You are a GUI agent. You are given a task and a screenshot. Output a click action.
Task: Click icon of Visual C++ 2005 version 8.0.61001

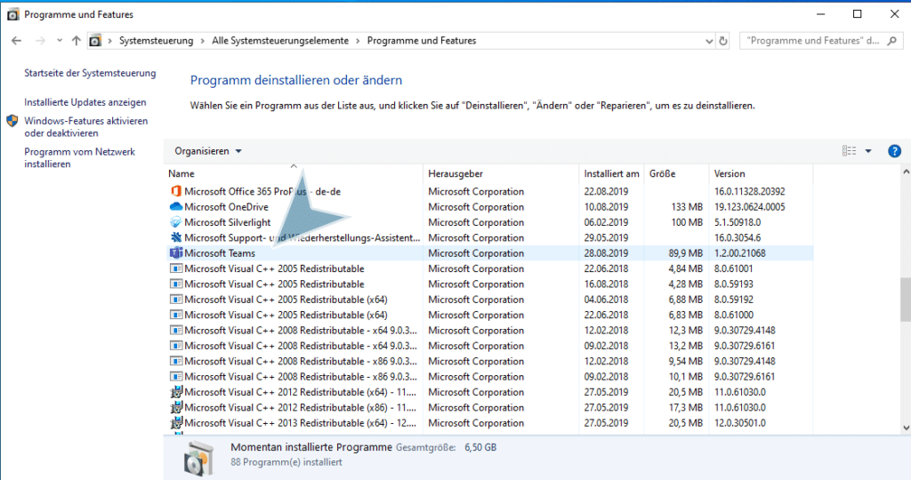(x=175, y=268)
